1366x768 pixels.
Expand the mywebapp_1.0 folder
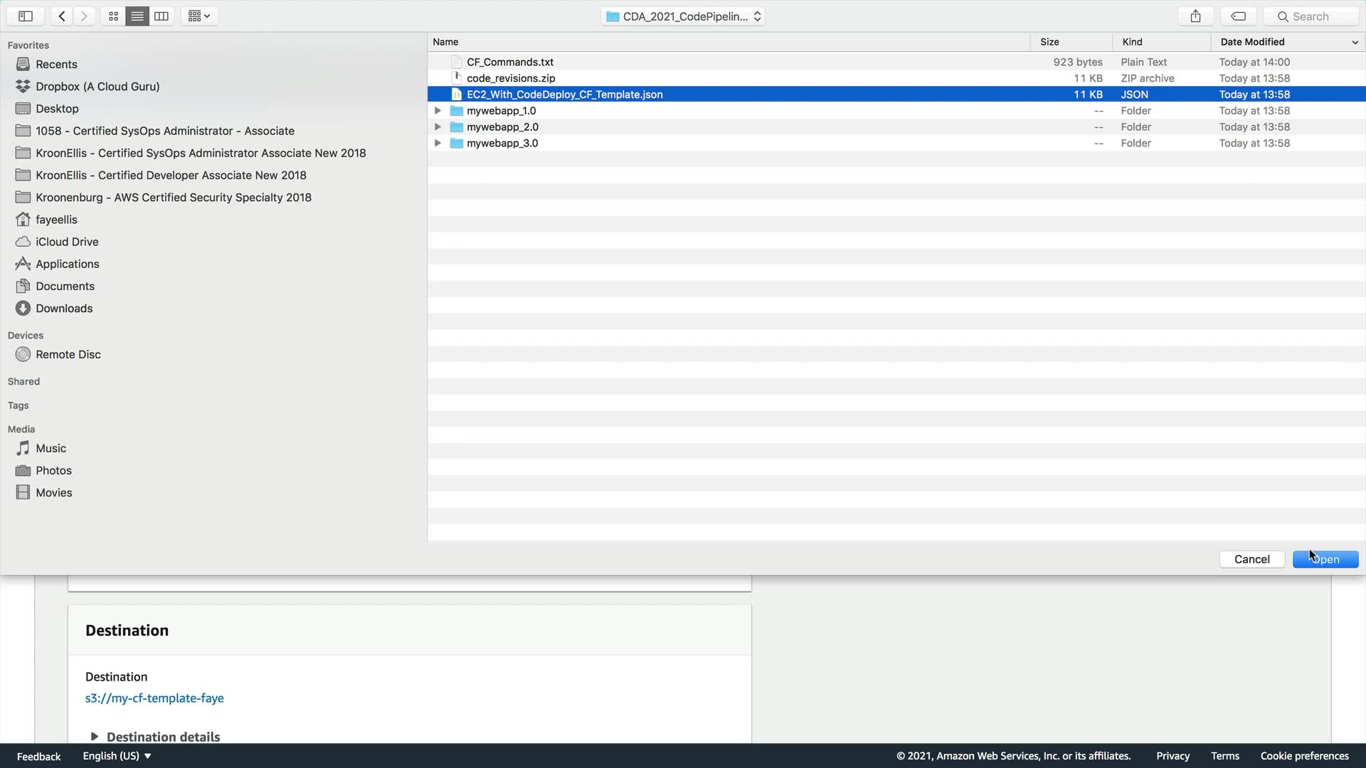tap(438, 110)
